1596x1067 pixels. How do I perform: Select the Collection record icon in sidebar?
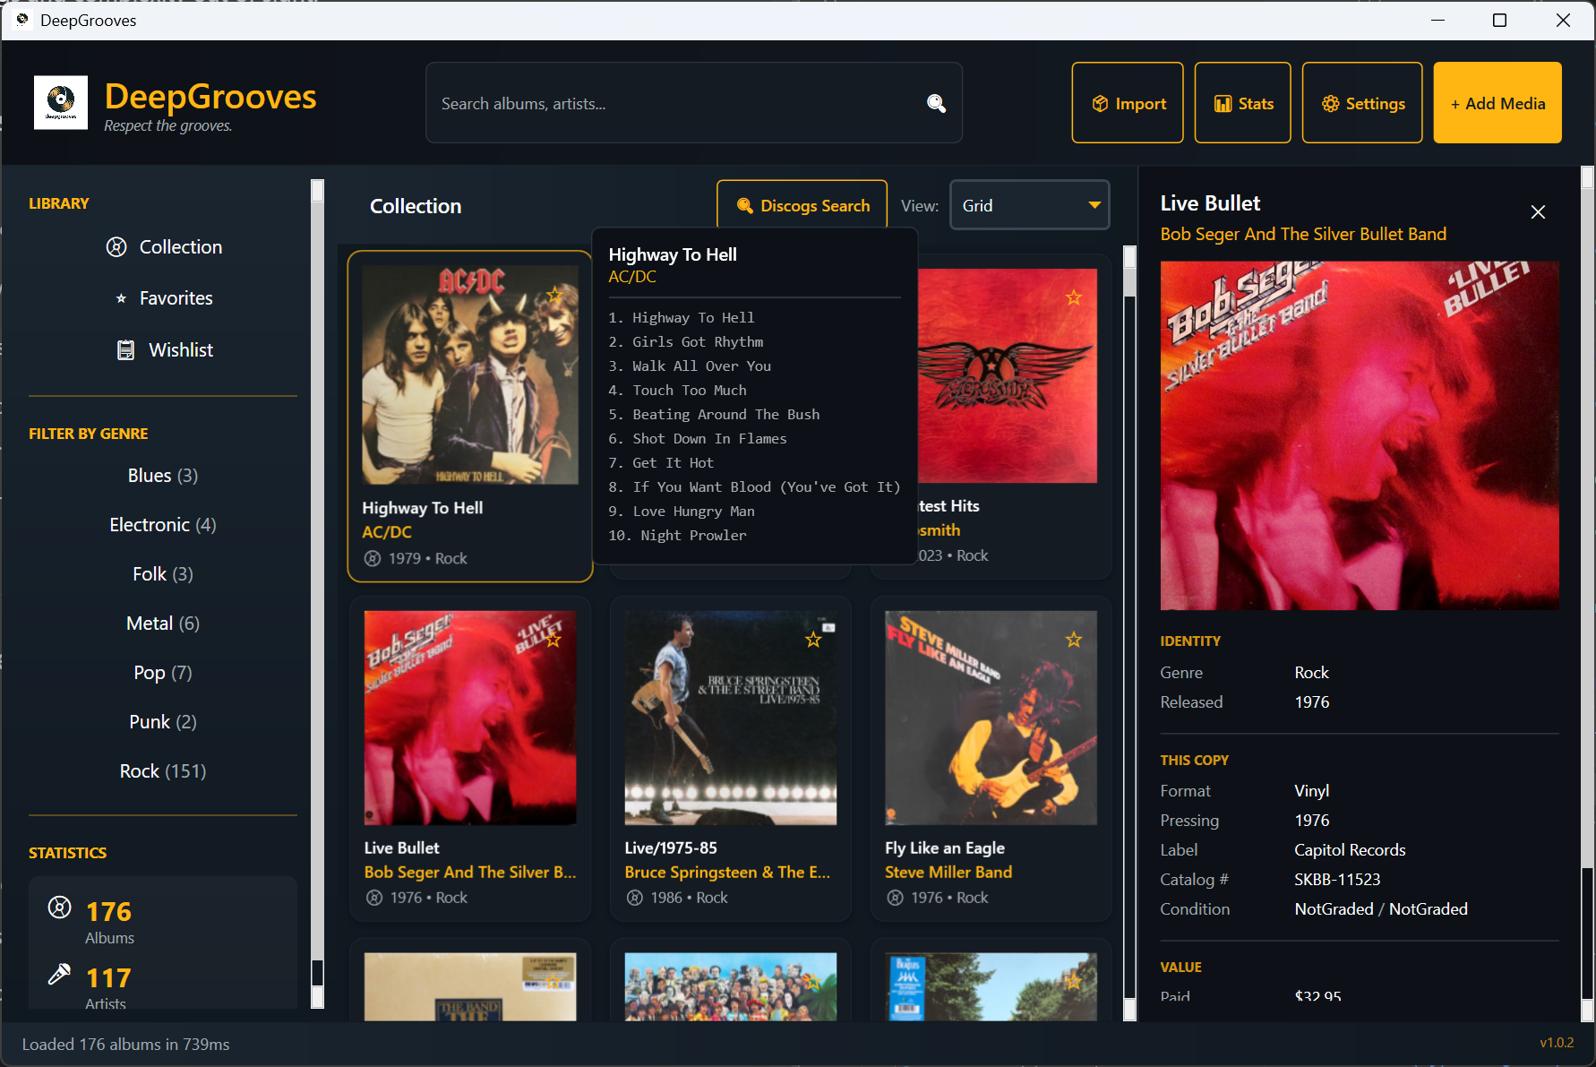[116, 246]
